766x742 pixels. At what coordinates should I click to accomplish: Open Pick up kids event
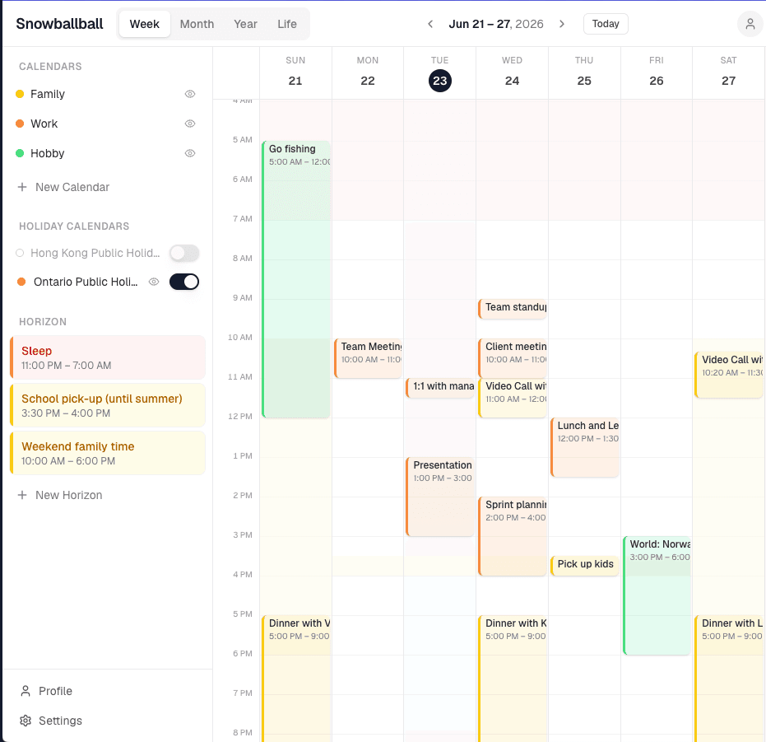(x=585, y=566)
